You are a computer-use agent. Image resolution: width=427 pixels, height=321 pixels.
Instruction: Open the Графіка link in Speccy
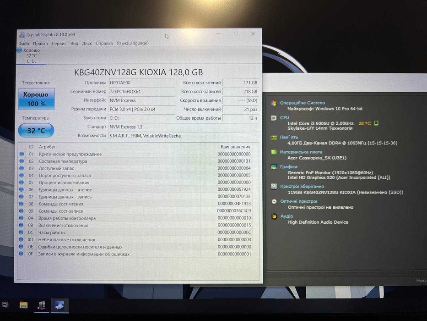289,167
